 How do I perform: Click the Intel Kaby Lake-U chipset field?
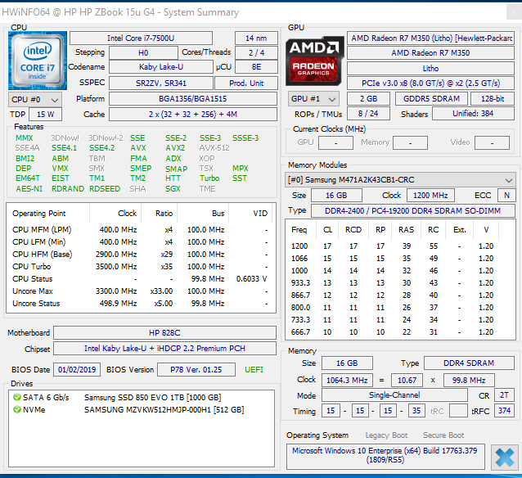click(x=164, y=349)
